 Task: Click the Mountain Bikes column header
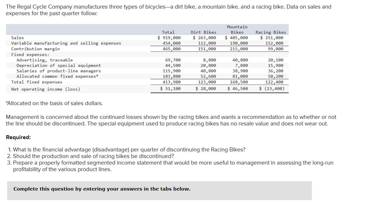tap(237, 29)
